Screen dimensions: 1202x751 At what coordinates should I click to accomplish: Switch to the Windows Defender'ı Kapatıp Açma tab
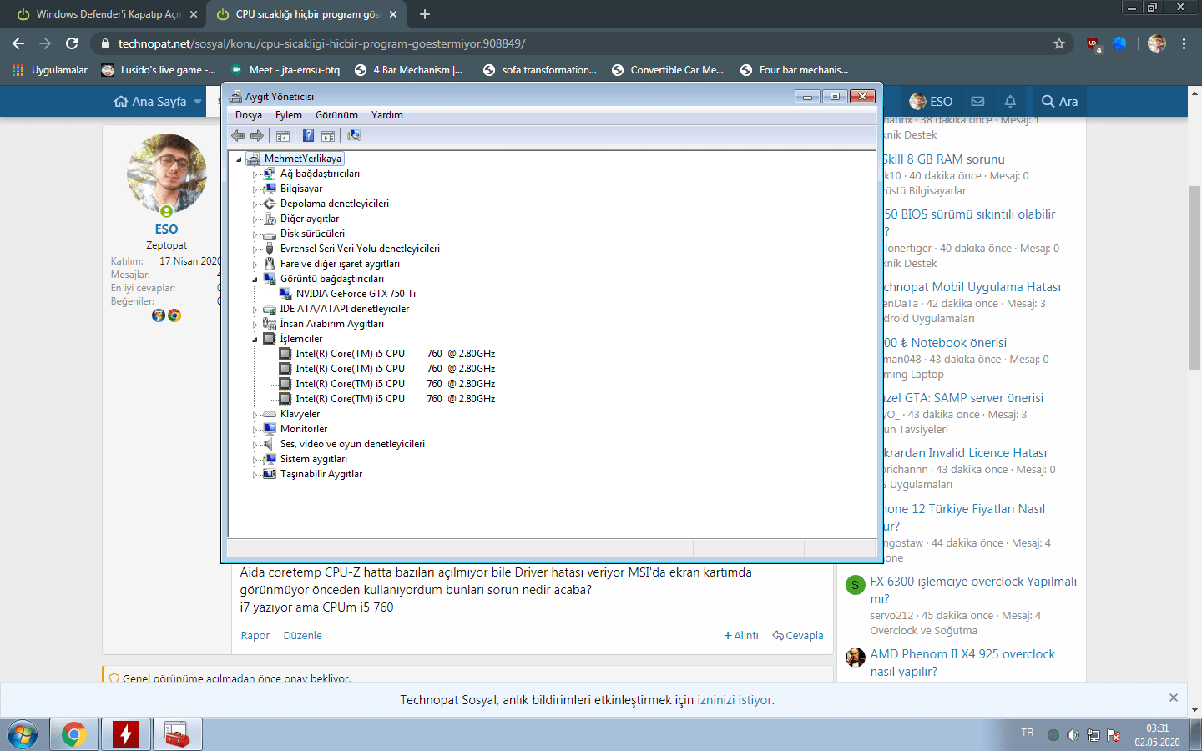click(108, 14)
